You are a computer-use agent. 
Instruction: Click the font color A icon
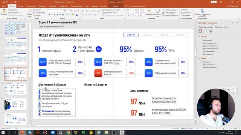tap(77, 15)
